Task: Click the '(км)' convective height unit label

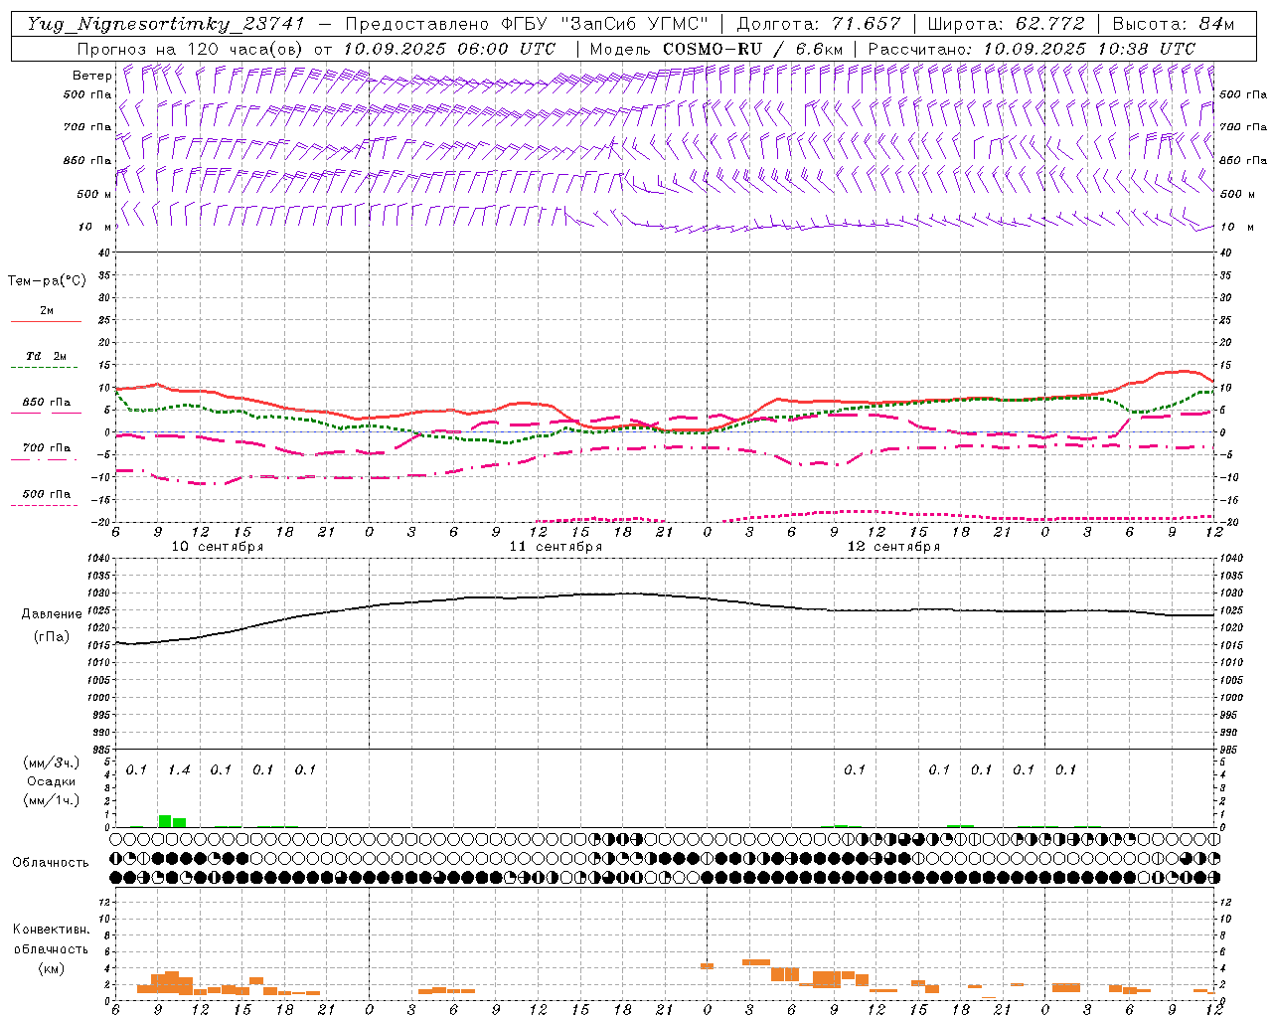Action: coord(51,968)
